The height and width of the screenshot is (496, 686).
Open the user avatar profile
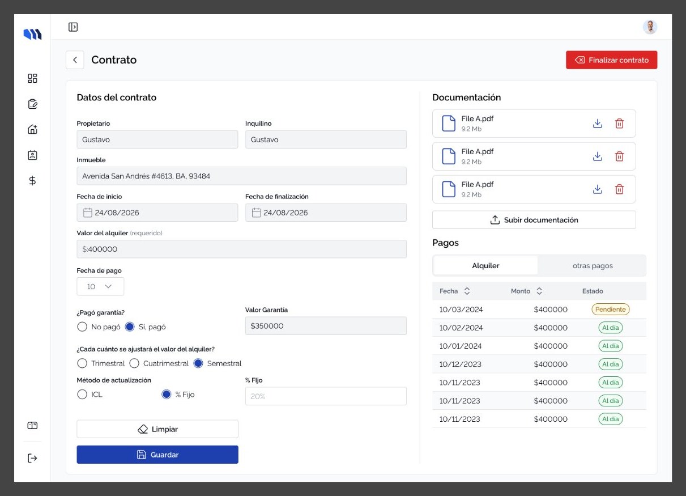click(x=650, y=27)
